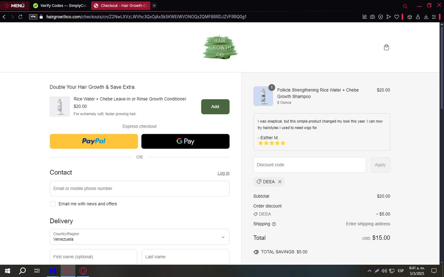Open the ad blocker shield icon

tap(381, 17)
